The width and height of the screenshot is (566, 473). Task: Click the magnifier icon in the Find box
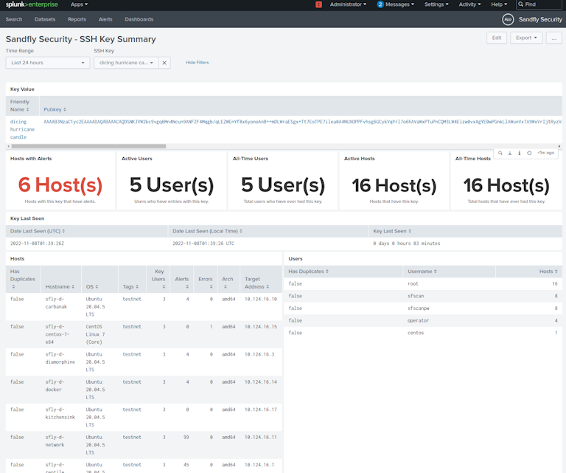tap(521, 4)
